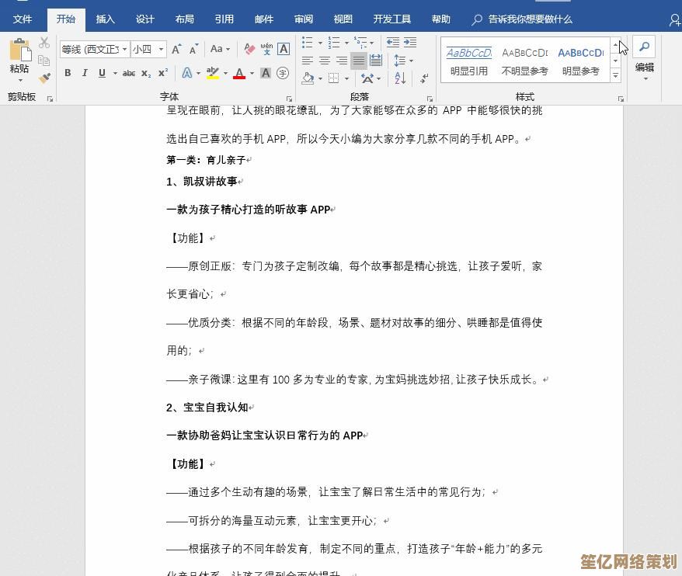
Task: Open font color dropdown arrow
Action: point(252,74)
